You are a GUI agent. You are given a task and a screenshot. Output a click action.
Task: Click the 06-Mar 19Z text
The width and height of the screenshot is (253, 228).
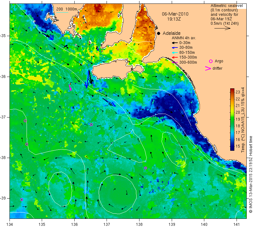tap(221, 19)
